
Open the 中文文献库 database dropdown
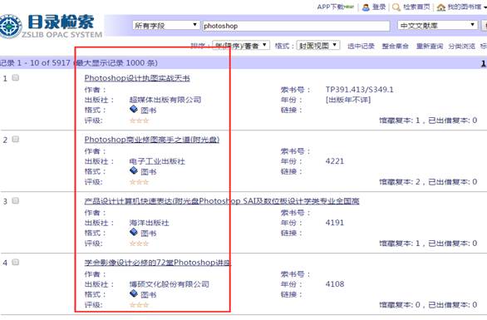437,26
